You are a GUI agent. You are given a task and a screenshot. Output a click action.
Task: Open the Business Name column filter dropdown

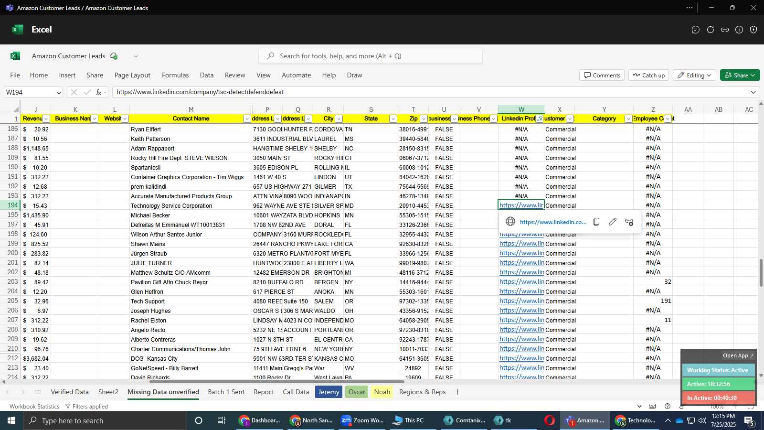click(94, 119)
